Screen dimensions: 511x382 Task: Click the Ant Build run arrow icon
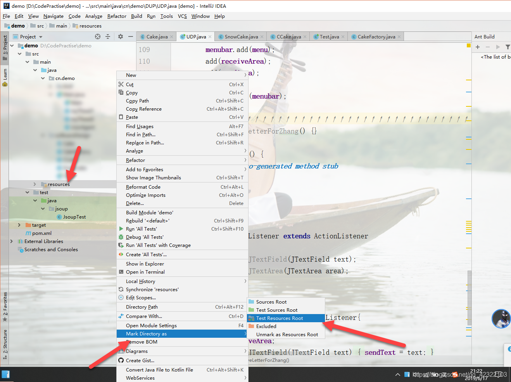tap(498, 47)
